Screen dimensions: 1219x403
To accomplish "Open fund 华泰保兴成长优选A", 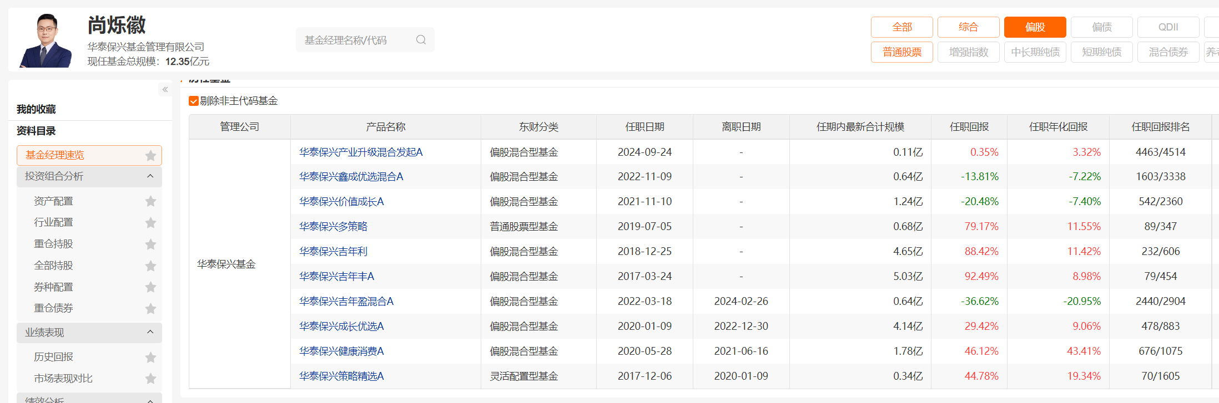I will click(x=341, y=327).
